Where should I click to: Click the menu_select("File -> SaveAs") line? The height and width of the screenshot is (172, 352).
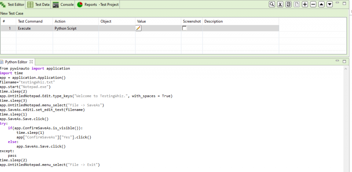pos(52,105)
